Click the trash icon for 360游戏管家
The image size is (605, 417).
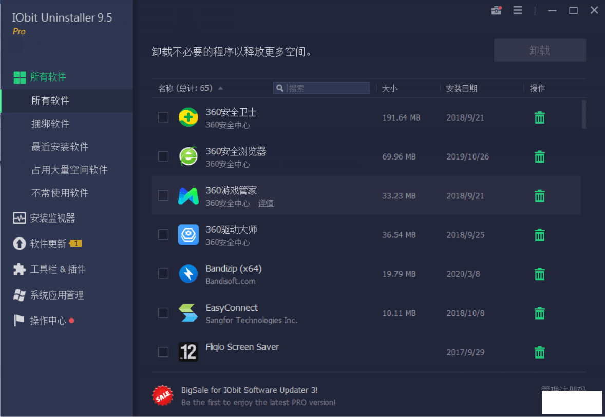click(x=539, y=196)
